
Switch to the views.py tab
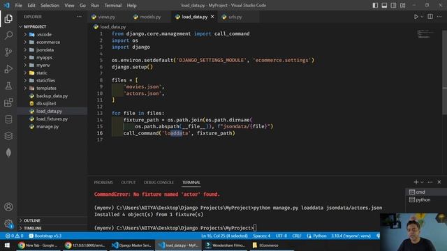107,17
